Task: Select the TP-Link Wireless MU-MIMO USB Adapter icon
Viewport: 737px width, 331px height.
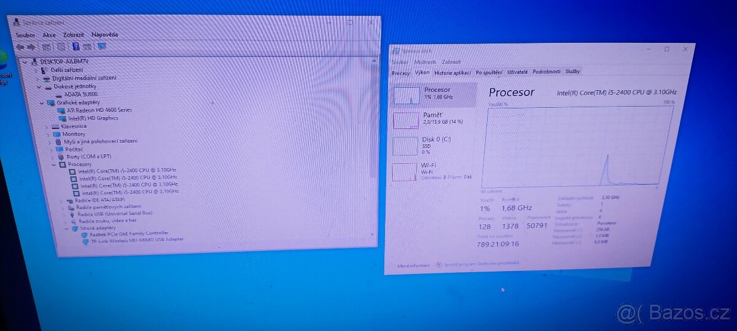Action: [x=86, y=242]
